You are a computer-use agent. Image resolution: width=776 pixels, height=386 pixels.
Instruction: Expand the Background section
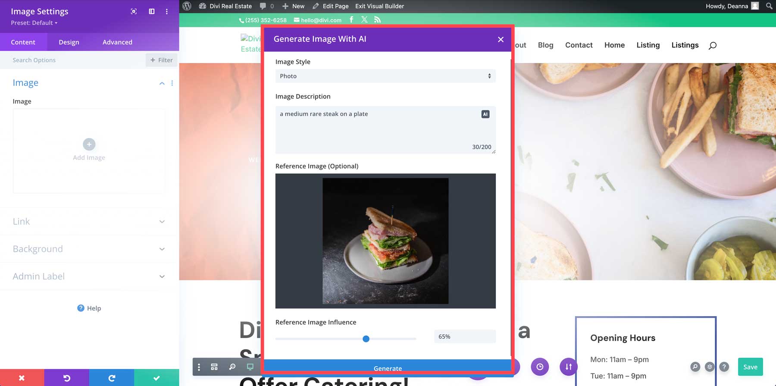(x=89, y=249)
